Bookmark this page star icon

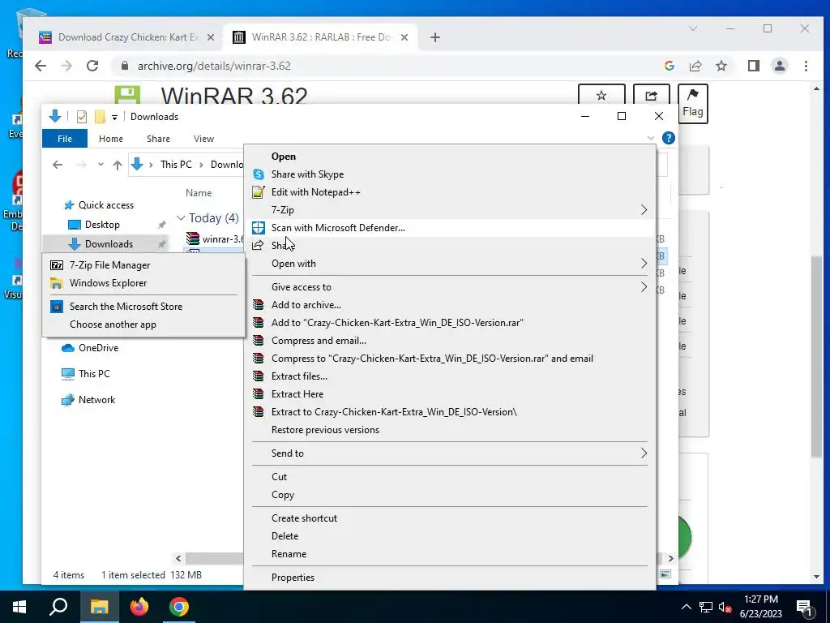(721, 66)
